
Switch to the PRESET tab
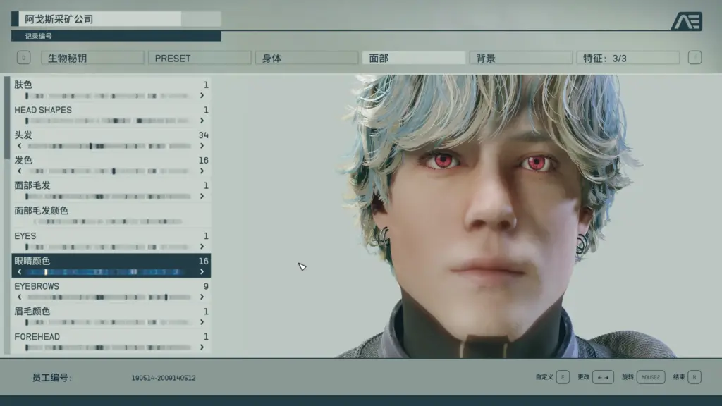coord(200,58)
